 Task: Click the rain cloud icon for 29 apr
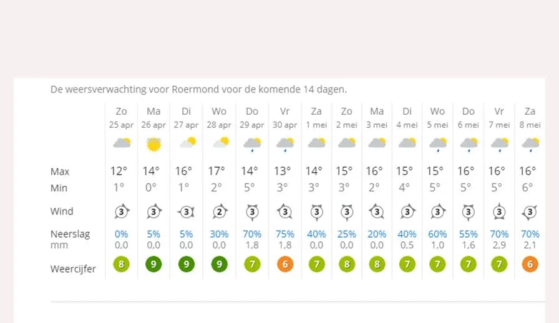pyautogui.click(x=252, y=145)
